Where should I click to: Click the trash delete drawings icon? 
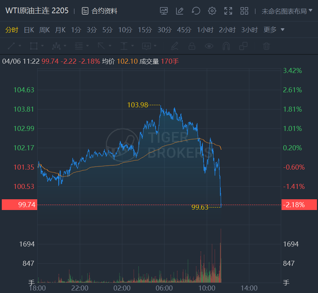(x=266, y=46)
